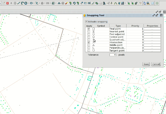Click the magnifier search icon in toolbar
The height and width of the screenshot is (114, 166).
point(148,3)
